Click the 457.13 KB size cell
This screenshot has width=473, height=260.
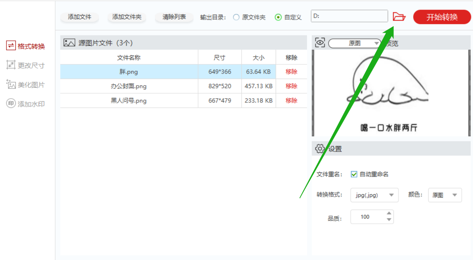[x=259, y=86]
